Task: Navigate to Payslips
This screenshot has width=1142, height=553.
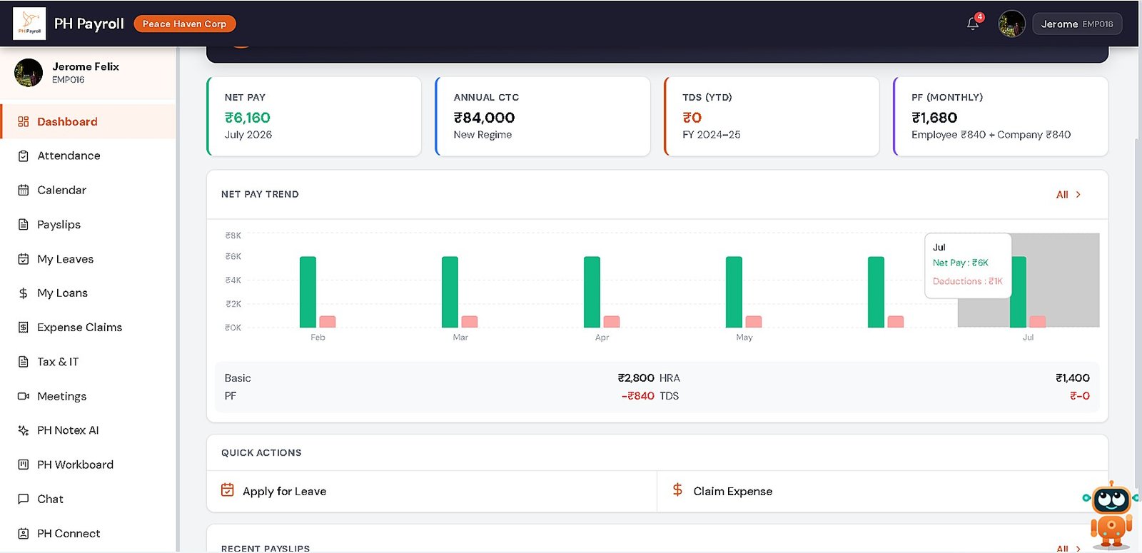Action: [88, 224]
